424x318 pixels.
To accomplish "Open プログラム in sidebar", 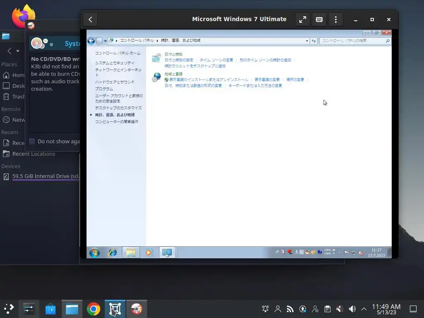I will (x=104, y=89).
